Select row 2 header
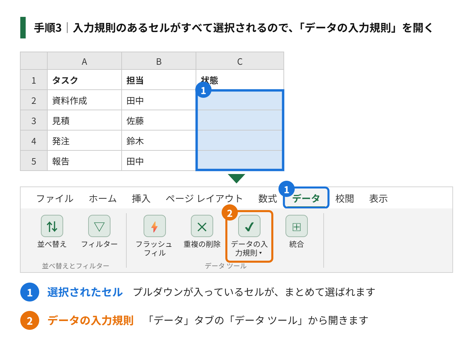This screenshot has height=346, width=473. coord(34,100)
